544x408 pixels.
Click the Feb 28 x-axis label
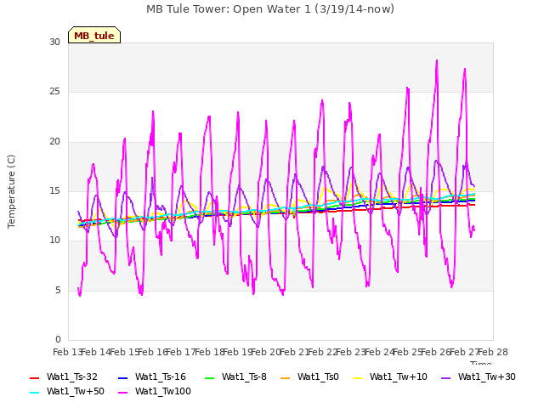(493, 352)
